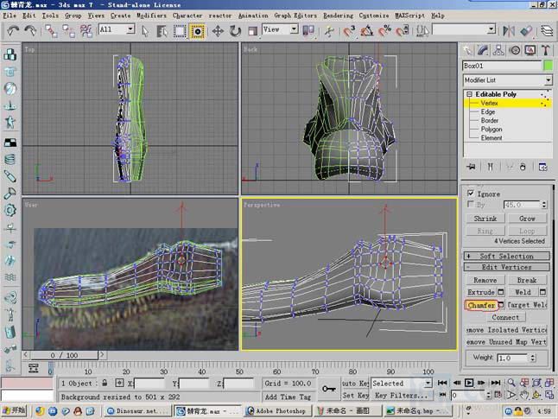The height and width of the screenshot is (419, 558).
Task: Click the Shrink selection button
Action: tap(485, 219)
